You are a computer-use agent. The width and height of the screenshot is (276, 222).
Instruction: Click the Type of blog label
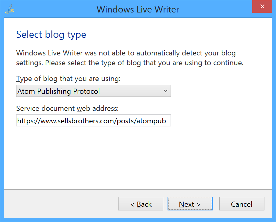68,79
